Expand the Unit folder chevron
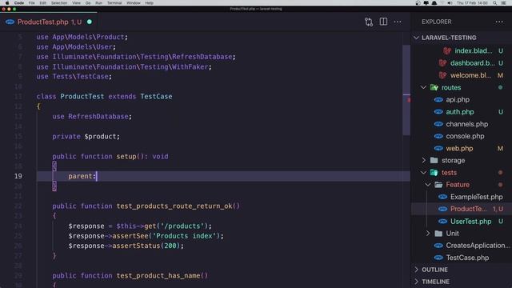The height and width of the screenshot is (288, 512). pyautogui.click(x=428, y=234)
